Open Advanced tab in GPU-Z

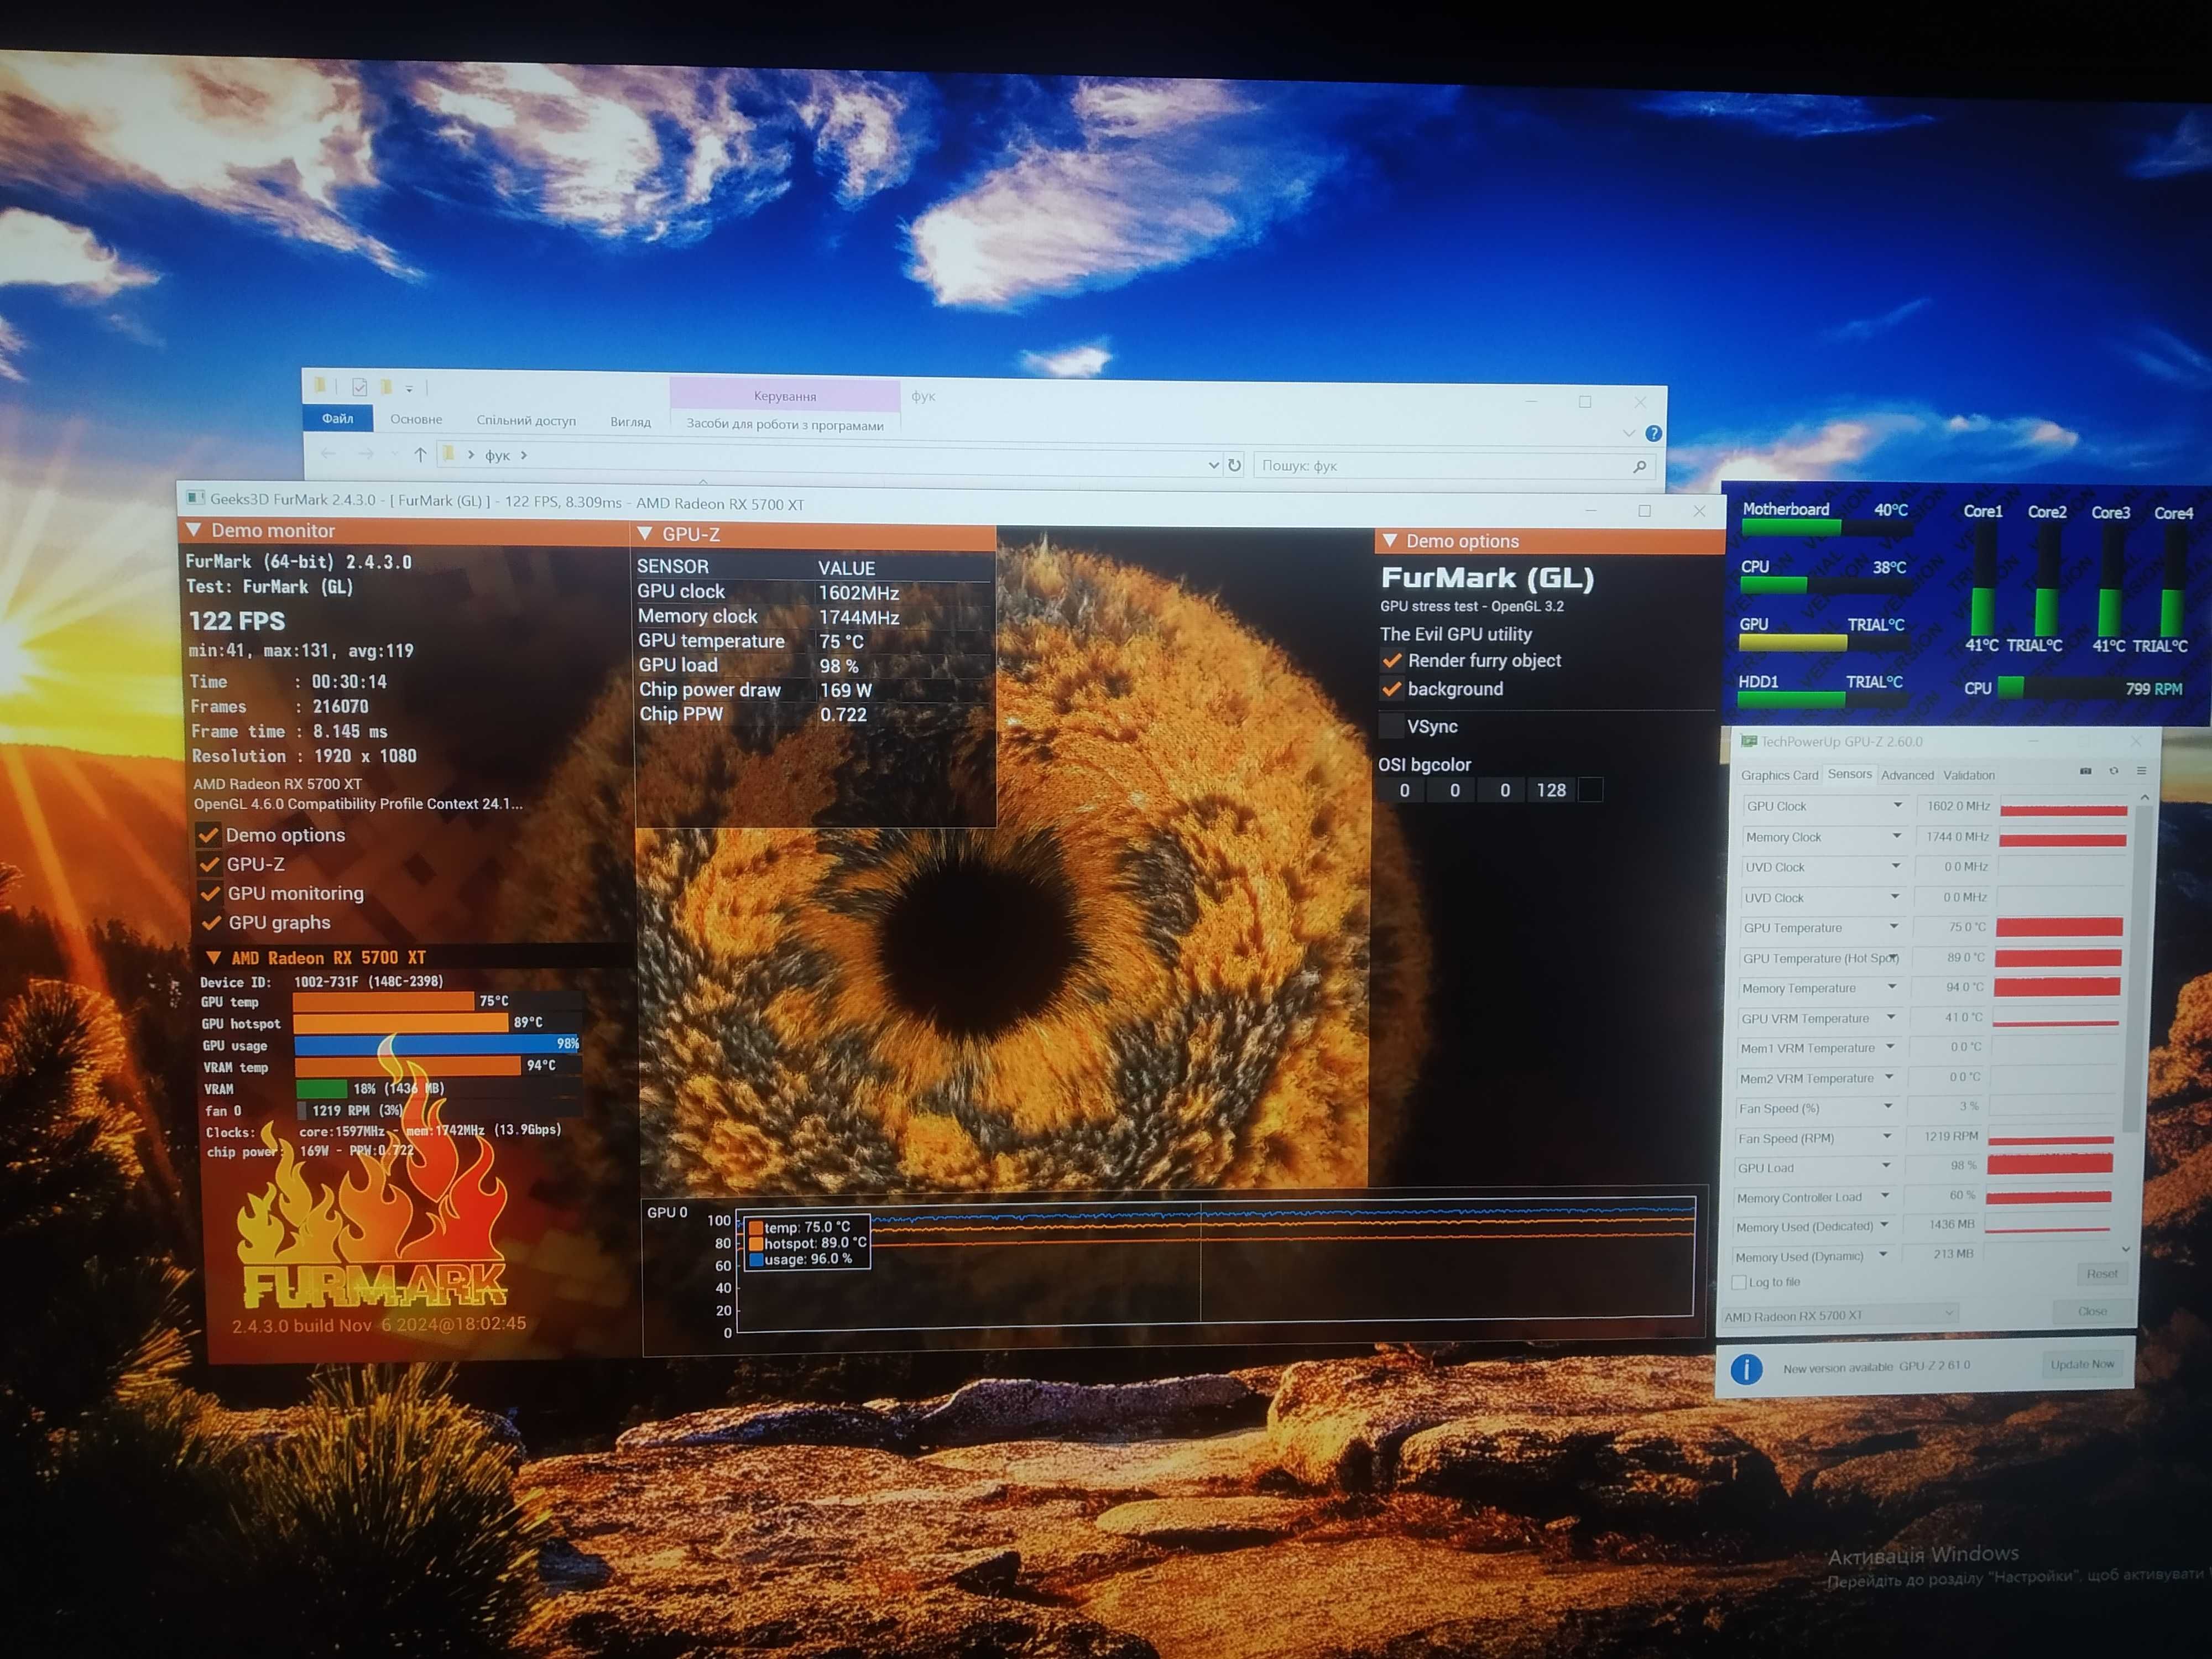(x=1907, y=775)
